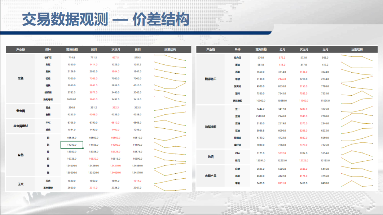
Task: Select the 塑料 red value 7585.0
Action: [304, 93]
